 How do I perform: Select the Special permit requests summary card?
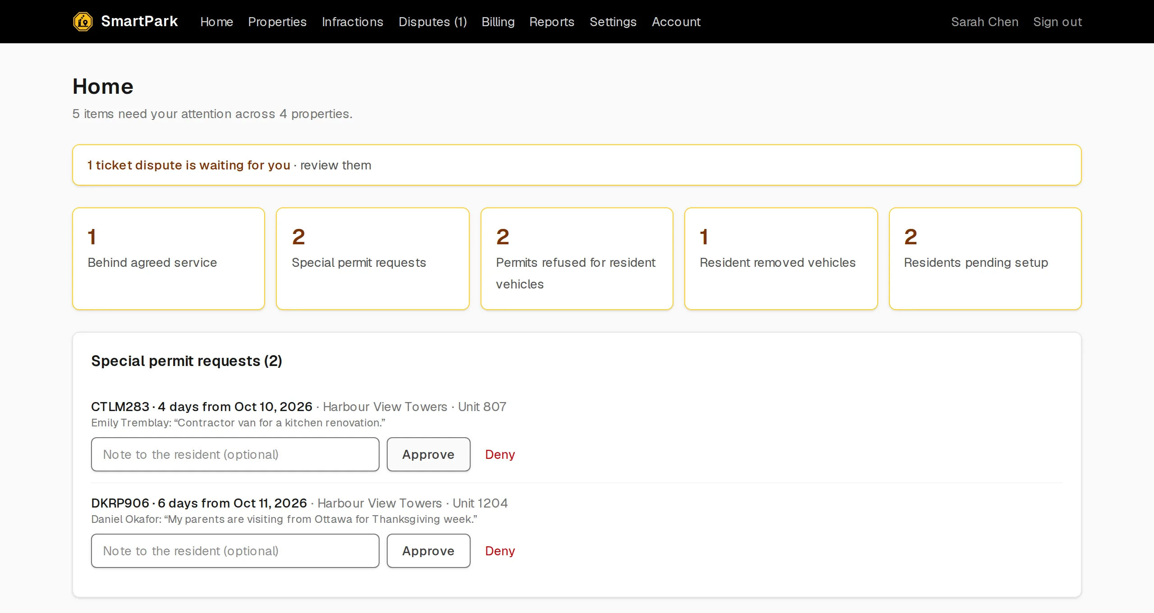pos(373,259)
